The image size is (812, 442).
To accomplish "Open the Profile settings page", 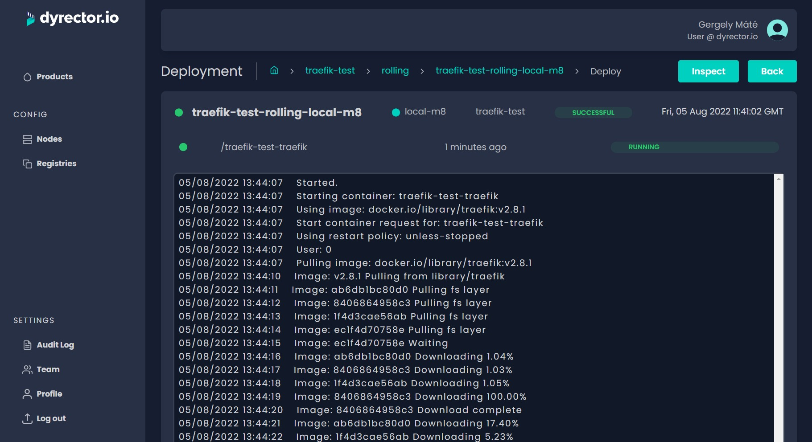I will tap(42, 394).
